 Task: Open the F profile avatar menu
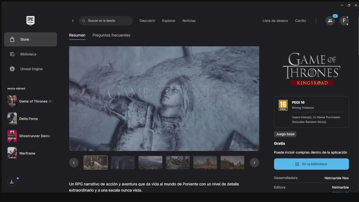point(344,21)
